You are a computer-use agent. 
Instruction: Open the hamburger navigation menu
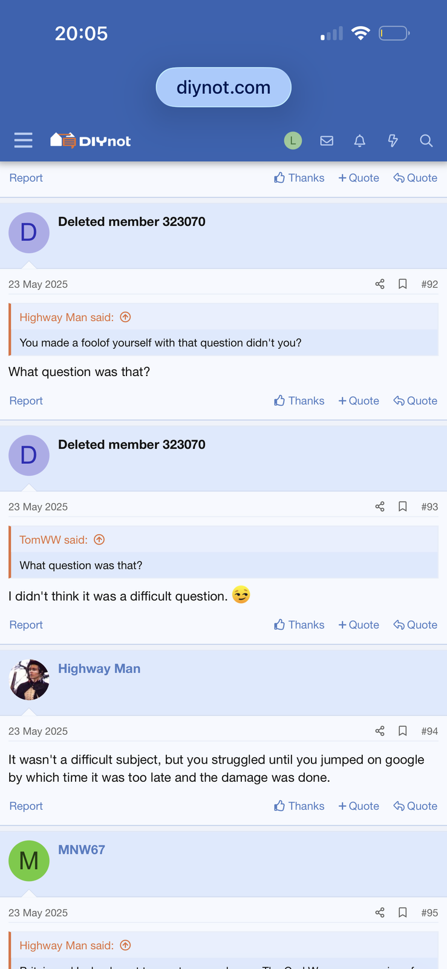coord(23,141)
